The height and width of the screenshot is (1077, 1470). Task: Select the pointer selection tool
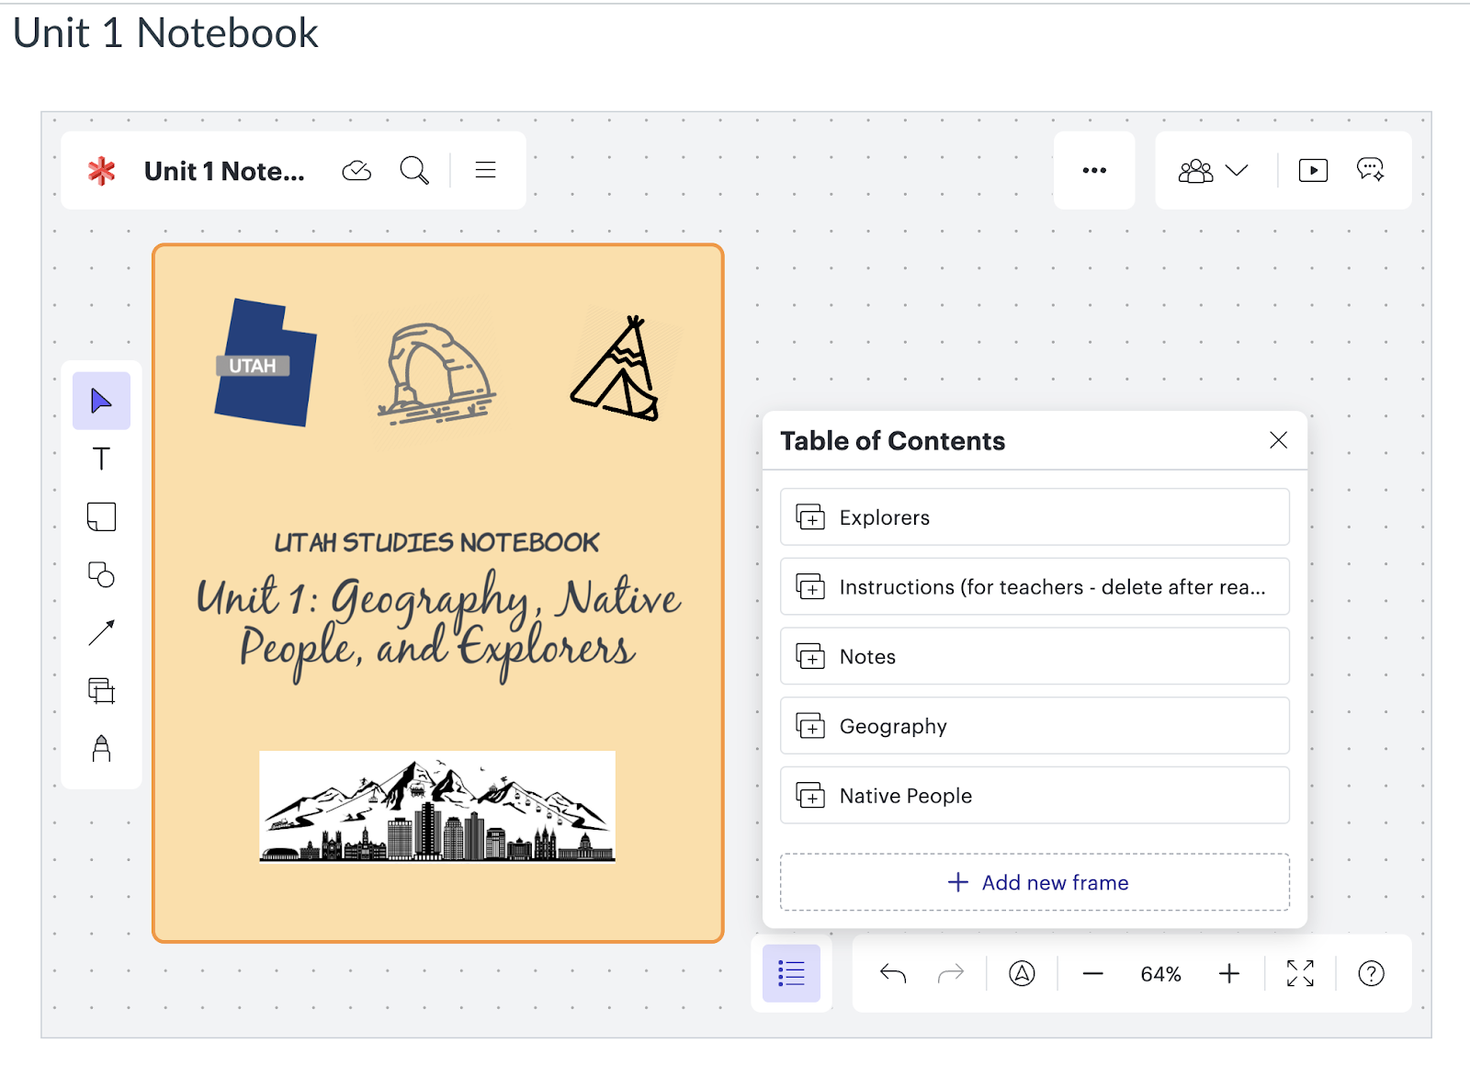(101, 401)
